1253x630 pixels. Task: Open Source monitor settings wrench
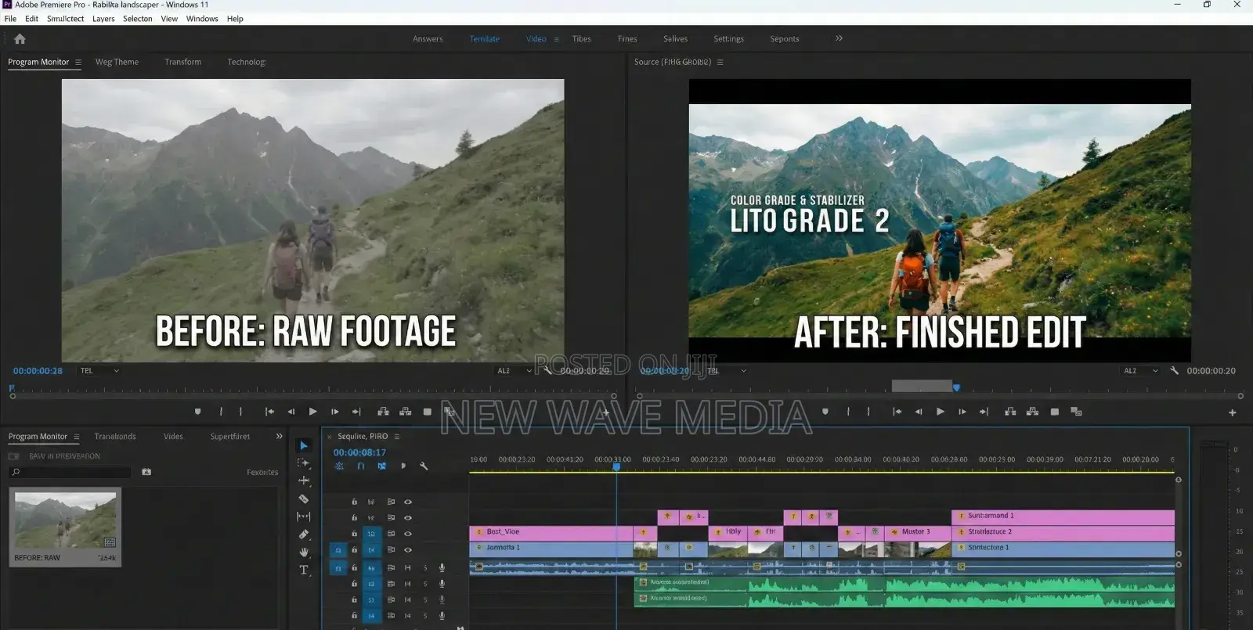point(1174,371)
